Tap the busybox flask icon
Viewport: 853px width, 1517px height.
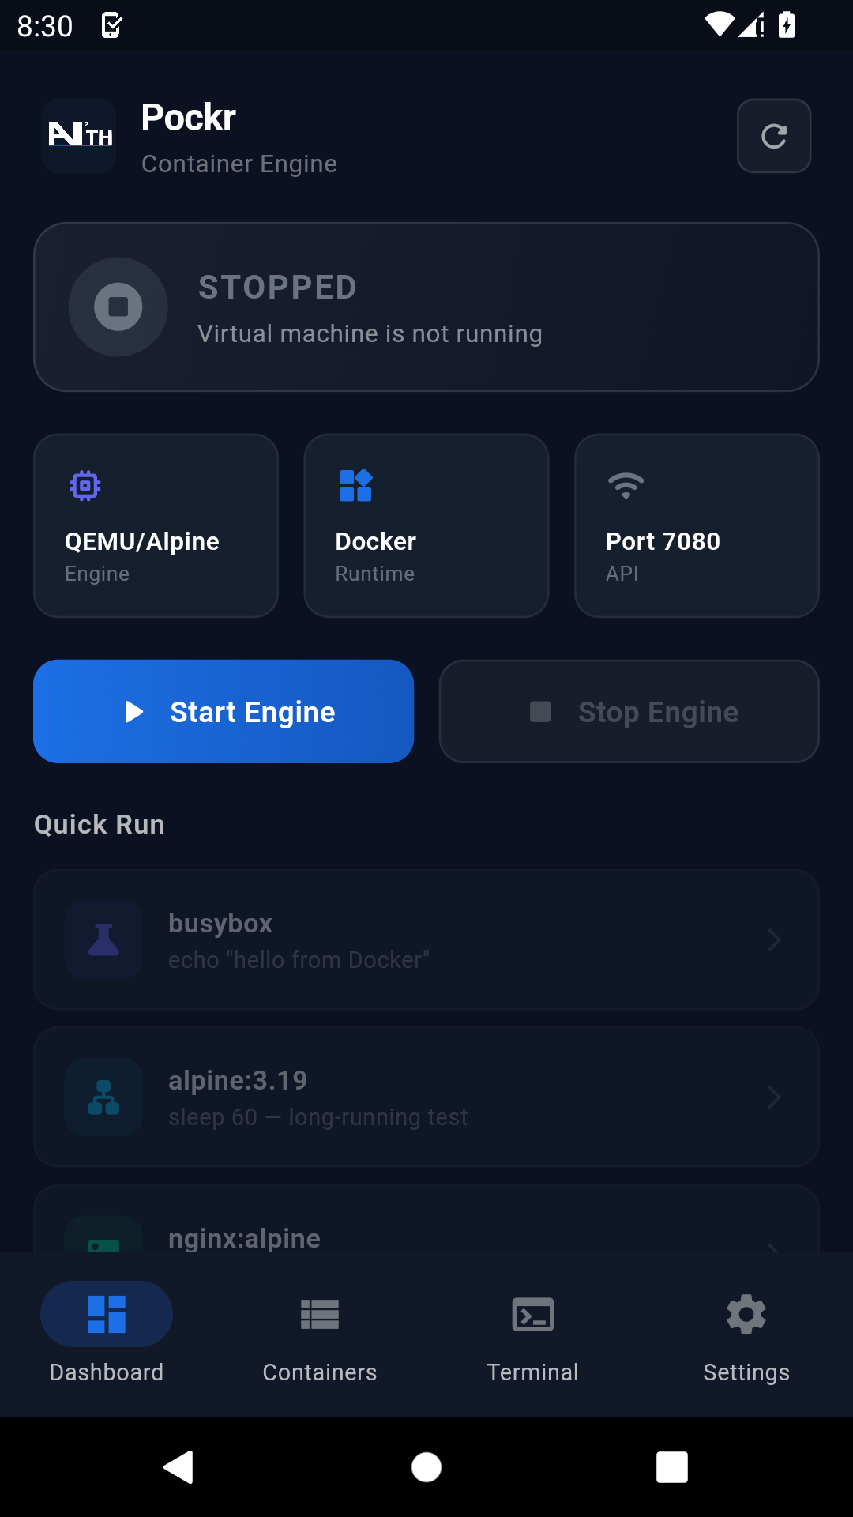click(103, 939)
